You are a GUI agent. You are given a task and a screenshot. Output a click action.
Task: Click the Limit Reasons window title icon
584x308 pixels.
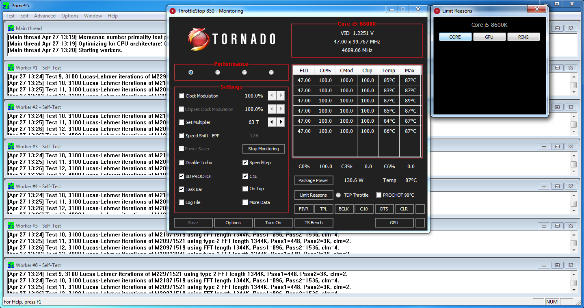coord(437,11)
